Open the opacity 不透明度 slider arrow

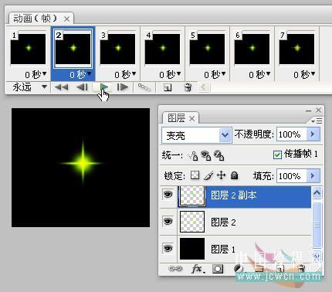click(313, 134)
